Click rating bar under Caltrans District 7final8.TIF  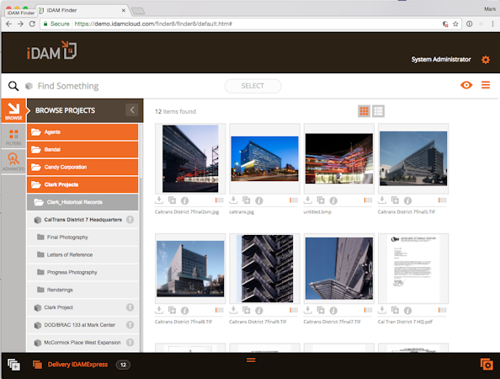pos(220,310)
